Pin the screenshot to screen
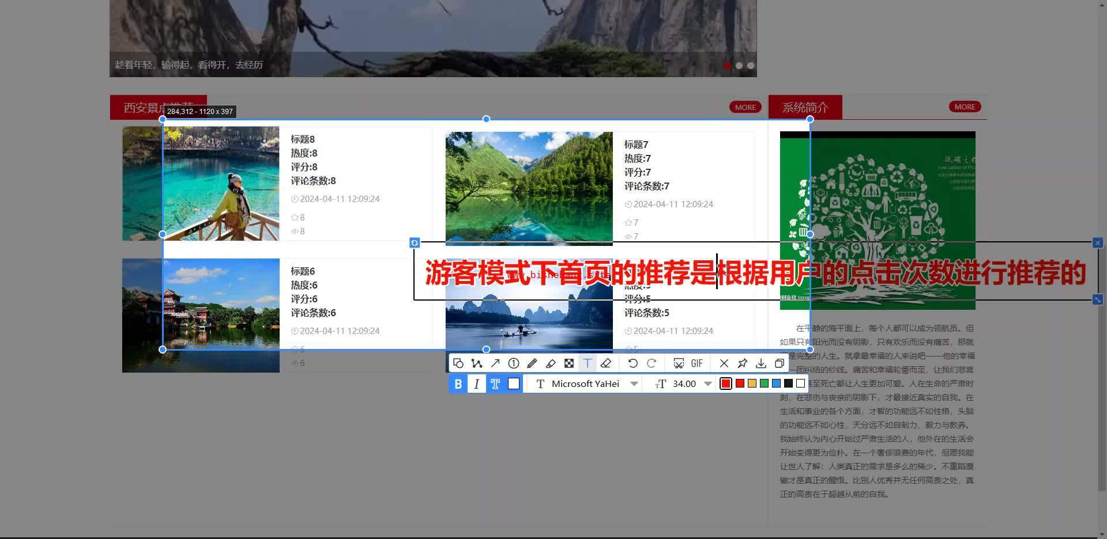Screen dimensions: 1107x539 coord(743,363)
